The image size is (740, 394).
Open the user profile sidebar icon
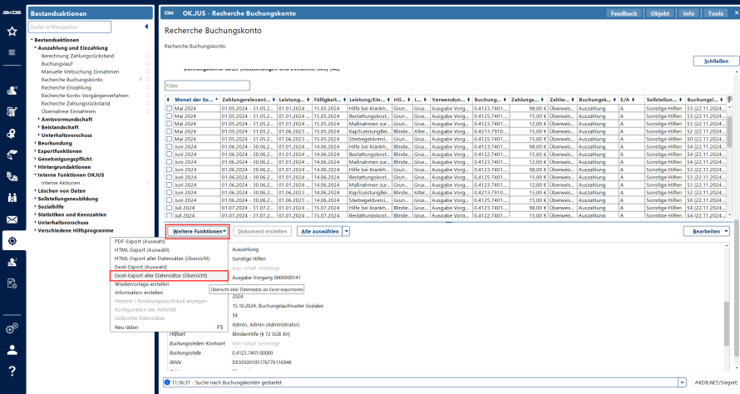click(12, 350)
